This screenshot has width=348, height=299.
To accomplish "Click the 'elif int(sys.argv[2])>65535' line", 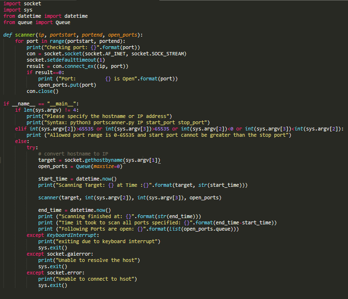I will (x=180, y=129).
